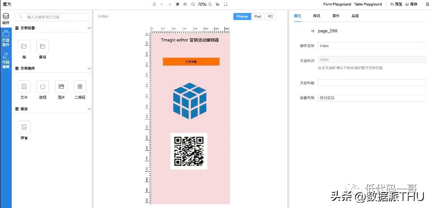This screenshot has height=208, width=431.
Task: Toggle the ruler display icon in toolbar
Action: pos(185,4)
